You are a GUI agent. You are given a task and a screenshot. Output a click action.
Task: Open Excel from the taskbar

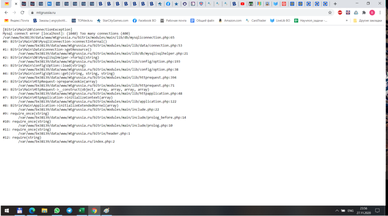[81, 211]
